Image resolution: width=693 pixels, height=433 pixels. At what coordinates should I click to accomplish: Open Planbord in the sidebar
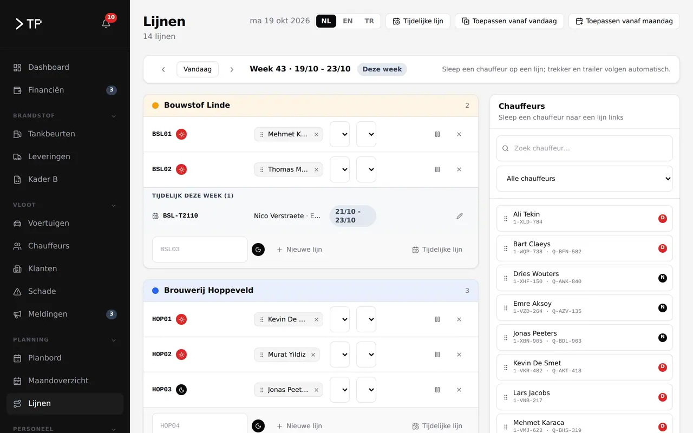(x=65, y=358)
